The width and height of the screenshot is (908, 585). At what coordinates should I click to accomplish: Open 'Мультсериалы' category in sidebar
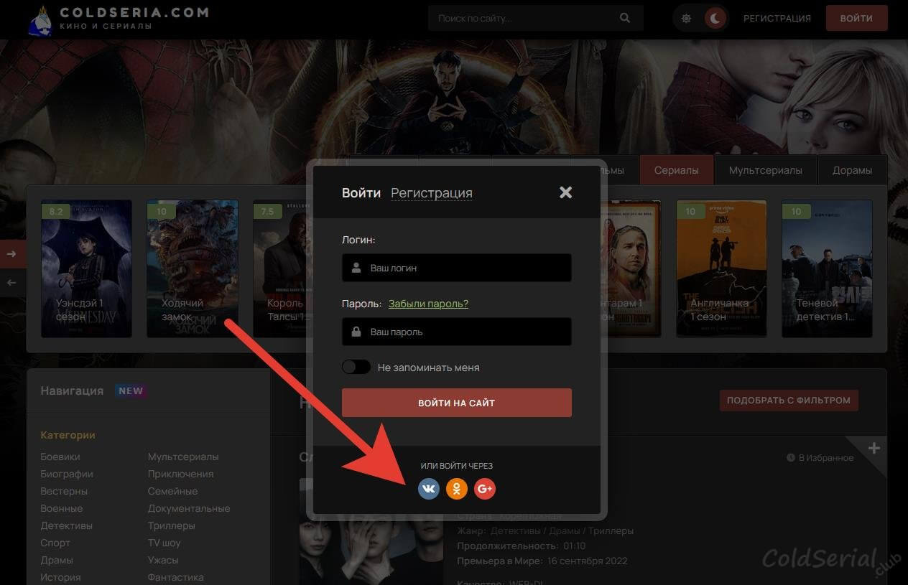(183, 457)
